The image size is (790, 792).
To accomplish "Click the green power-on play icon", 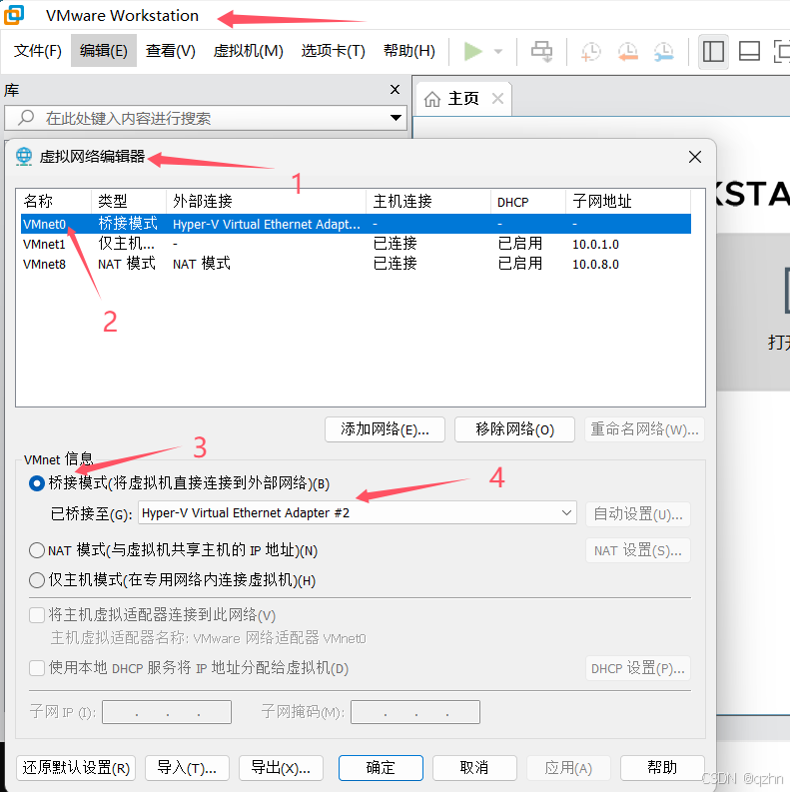I will click(x=472, y=51).
